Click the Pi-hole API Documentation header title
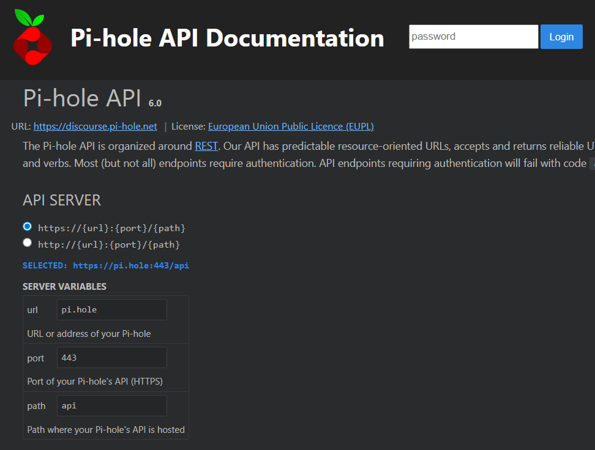 click(x=227, y=38)
